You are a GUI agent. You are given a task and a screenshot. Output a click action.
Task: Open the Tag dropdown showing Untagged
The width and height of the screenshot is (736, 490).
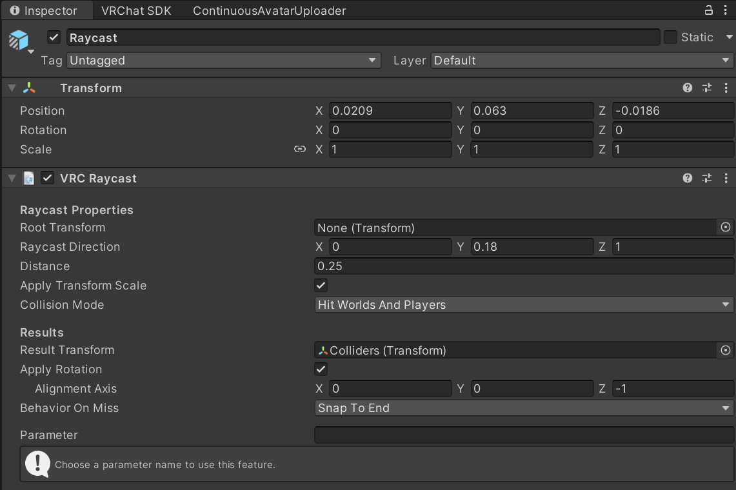(223, 60)
